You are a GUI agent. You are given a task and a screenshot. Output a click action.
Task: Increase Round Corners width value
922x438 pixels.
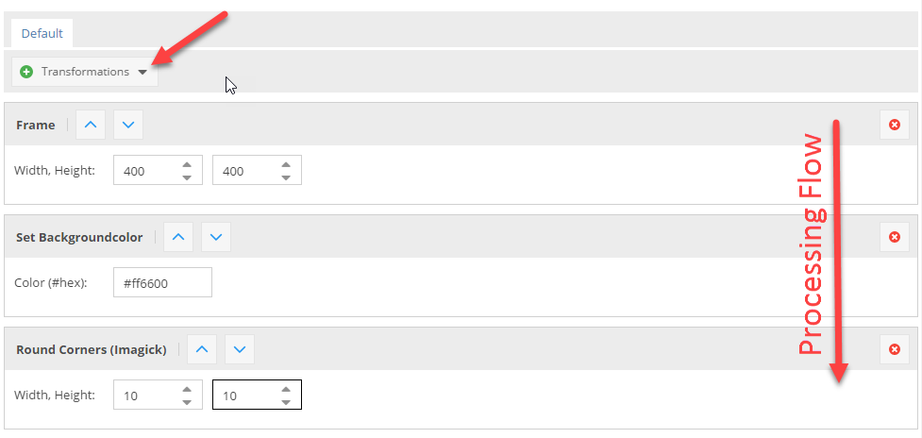click(x=187, y=389)
